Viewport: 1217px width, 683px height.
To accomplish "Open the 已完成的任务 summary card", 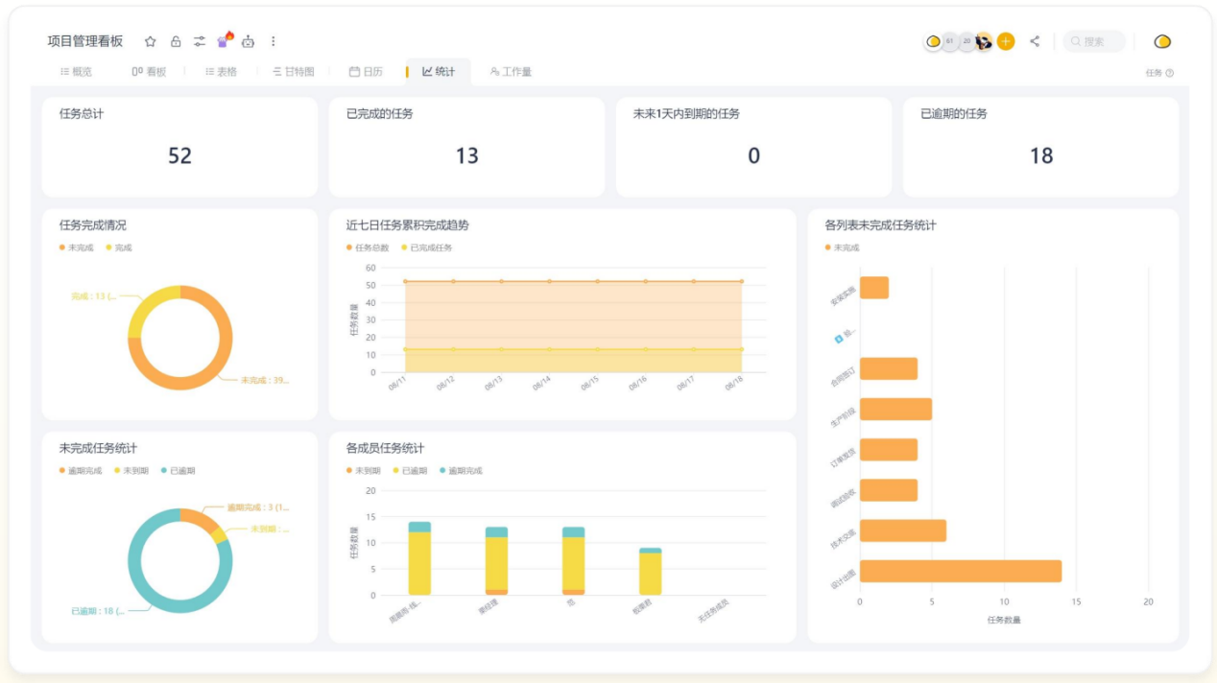I will pos(466,146).
